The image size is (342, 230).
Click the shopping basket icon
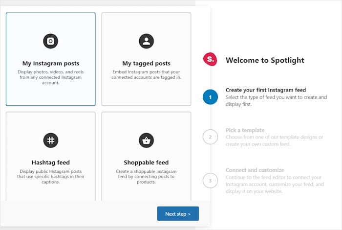[146, 140]
